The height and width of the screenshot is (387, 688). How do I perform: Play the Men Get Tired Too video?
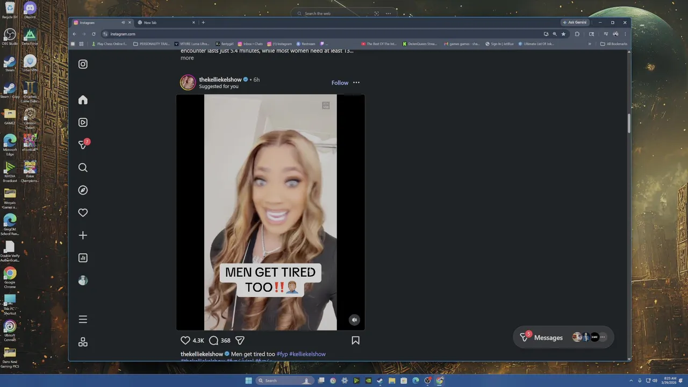click(x=270, y=212)
